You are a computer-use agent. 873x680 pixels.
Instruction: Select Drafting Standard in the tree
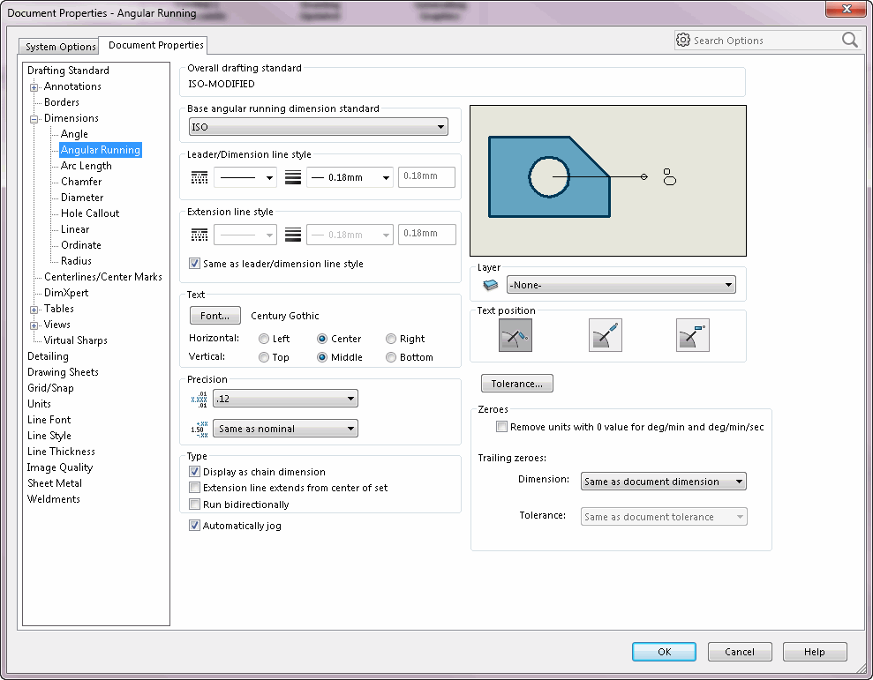point(68,70)
